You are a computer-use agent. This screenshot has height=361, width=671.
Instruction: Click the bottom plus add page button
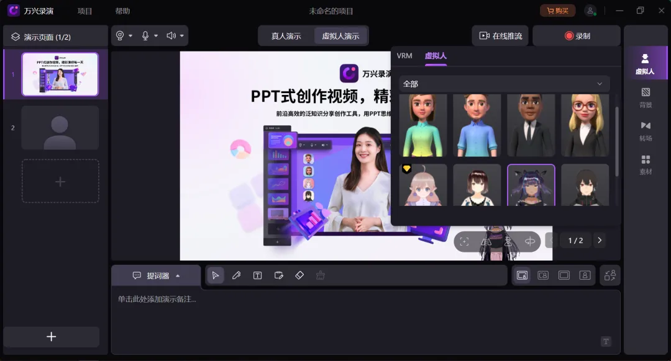[52, 337]
